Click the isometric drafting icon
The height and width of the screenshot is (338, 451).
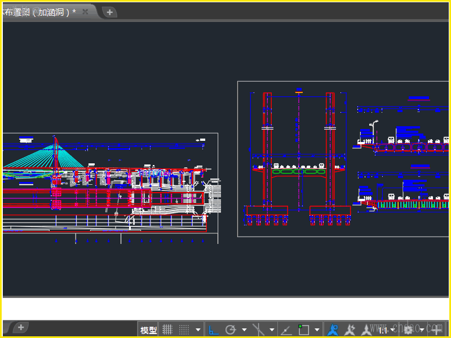(x=259, y=330)
